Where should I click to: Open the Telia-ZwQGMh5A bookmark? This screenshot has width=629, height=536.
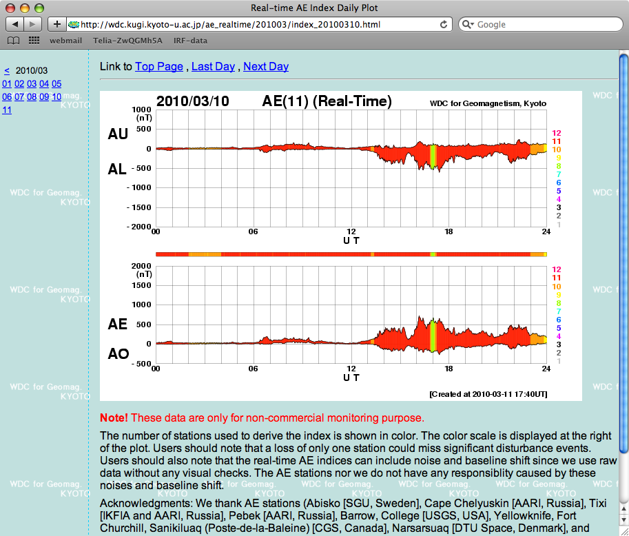tap(127, 41)
